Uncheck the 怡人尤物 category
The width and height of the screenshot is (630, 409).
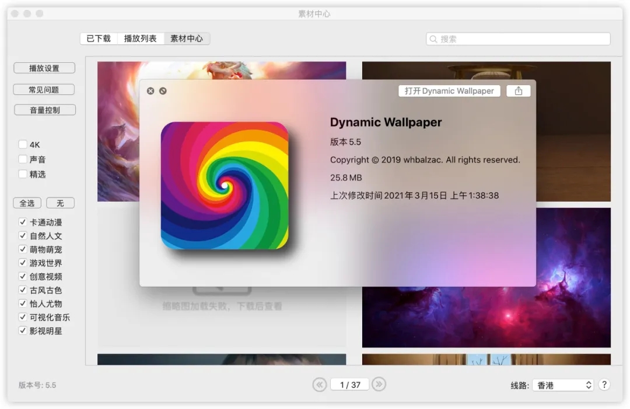(x=23, y=304)
